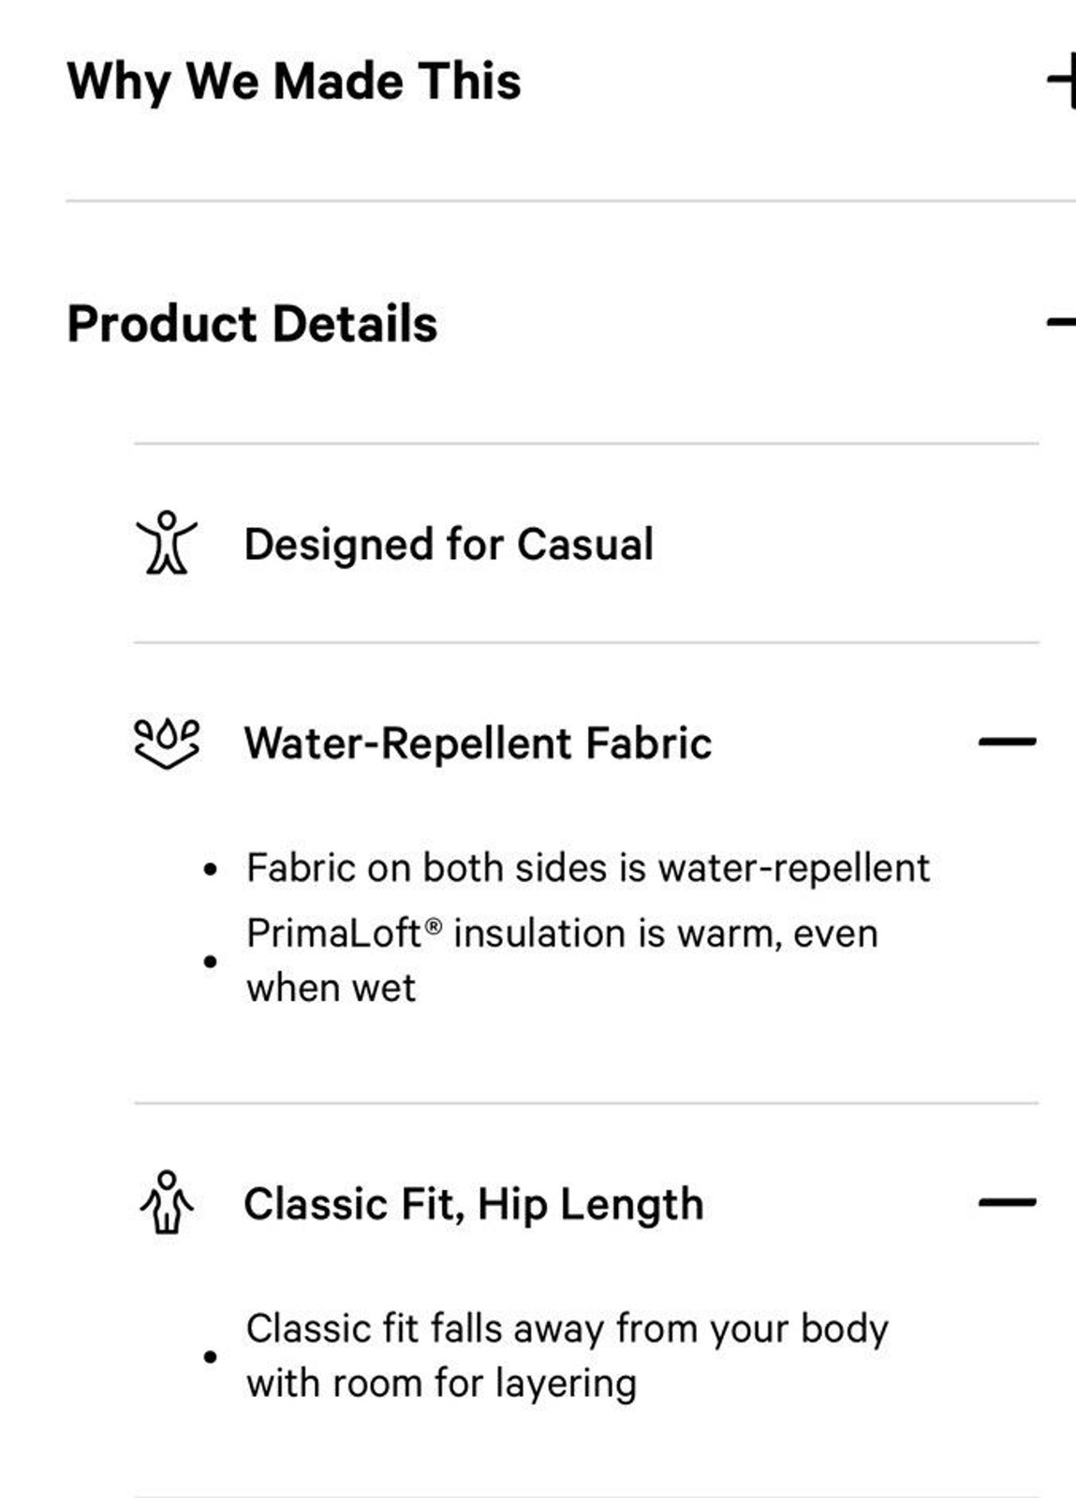Collapse the Classic Fit, Hip Length section
Screen dimensions: 1076x1498
tap(1007, 1202)
